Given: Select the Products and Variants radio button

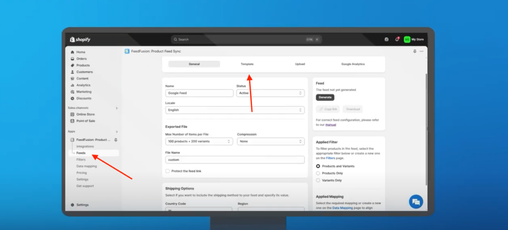Looking at the screenshot, I should [x=318, y=166].
